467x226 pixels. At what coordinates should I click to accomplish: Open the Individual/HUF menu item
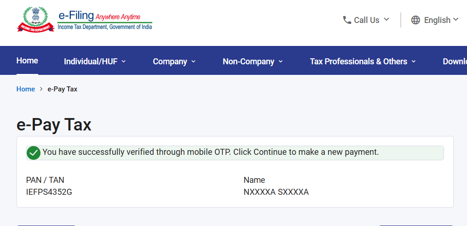(91, 62)
